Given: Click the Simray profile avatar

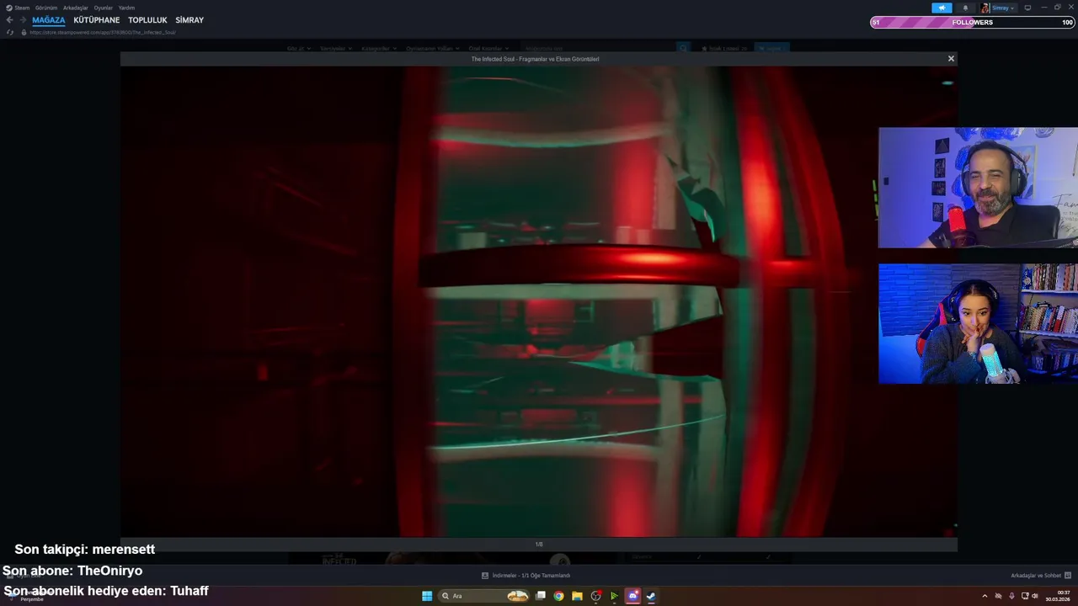Looking at the screenshot, I should coord(985,8).
